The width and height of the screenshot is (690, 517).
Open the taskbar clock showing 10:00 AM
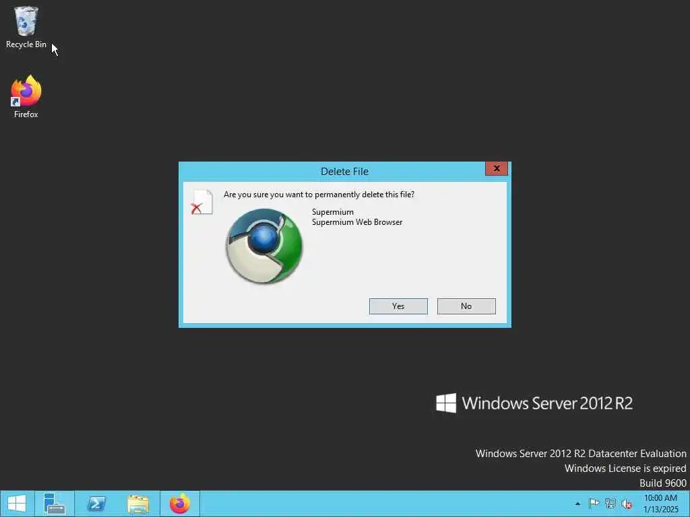[660, 504]
